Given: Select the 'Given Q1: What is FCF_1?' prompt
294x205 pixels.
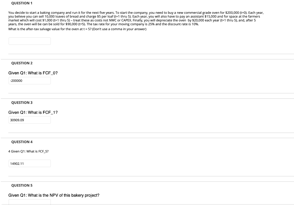Looking at the screenshot, I should point(33,112).
